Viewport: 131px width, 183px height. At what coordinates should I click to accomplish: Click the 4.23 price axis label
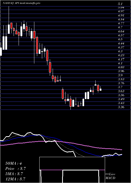pos(121,55)
